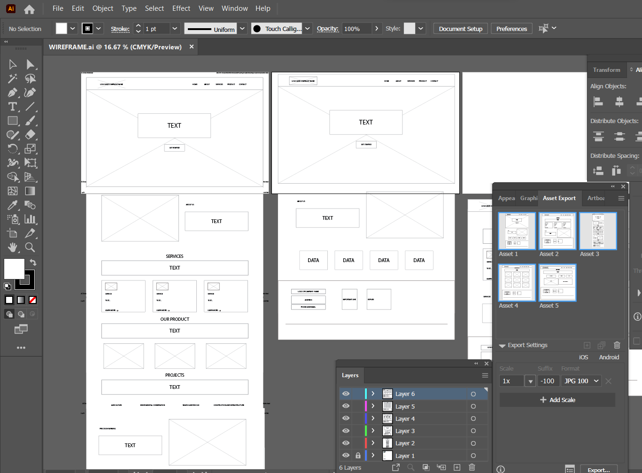The width and height of the screenshot is (642, 473).
Task: Open the Effect menu
Action: pyautogui.click(x=181, y=8)
